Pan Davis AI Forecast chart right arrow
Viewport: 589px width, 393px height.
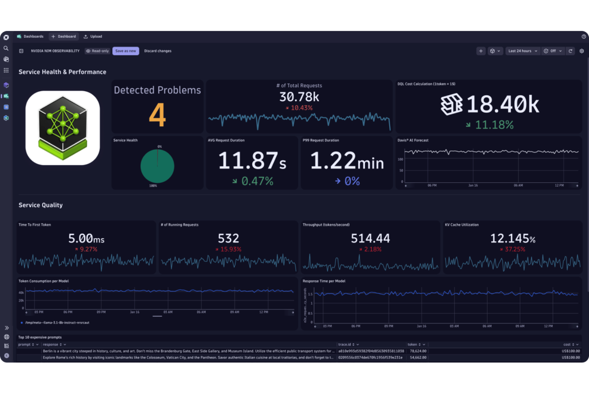[577, 186]
